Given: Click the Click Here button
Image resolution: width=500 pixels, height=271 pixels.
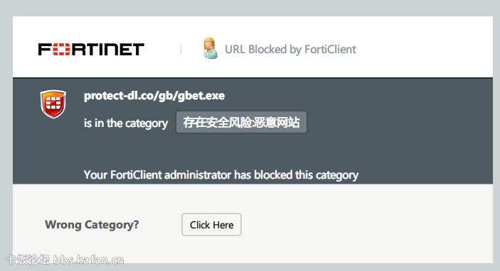Looking at the screenshot, I should pyautogui.click(x=211, y=225).
